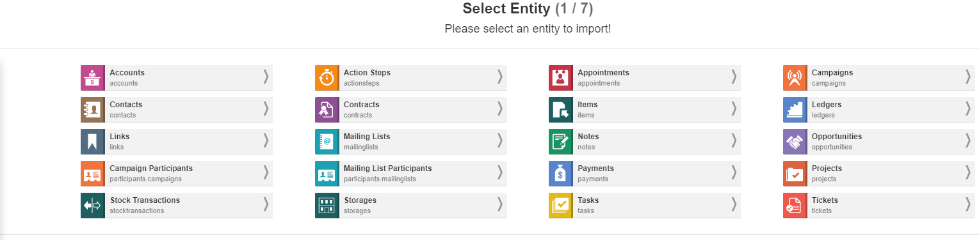Select Campaign Participants entity label
The image size is (979, 240).
point(151,169)
